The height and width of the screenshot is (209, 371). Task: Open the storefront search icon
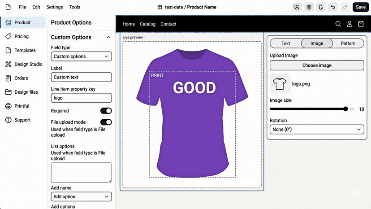(338, 24)
